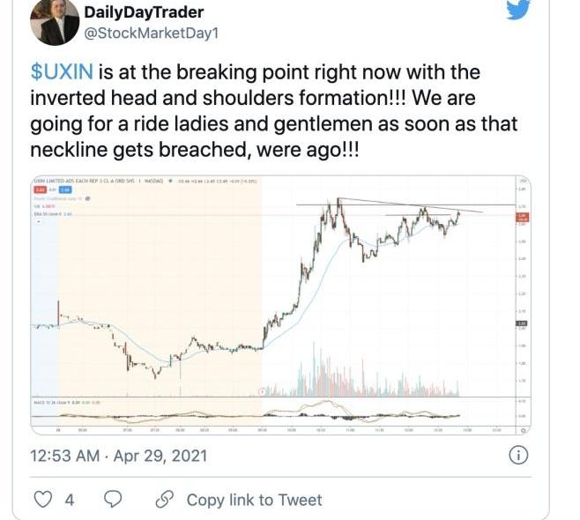Open the chart settings gear icon
This screenshot has width=580, height=520.
524,430
